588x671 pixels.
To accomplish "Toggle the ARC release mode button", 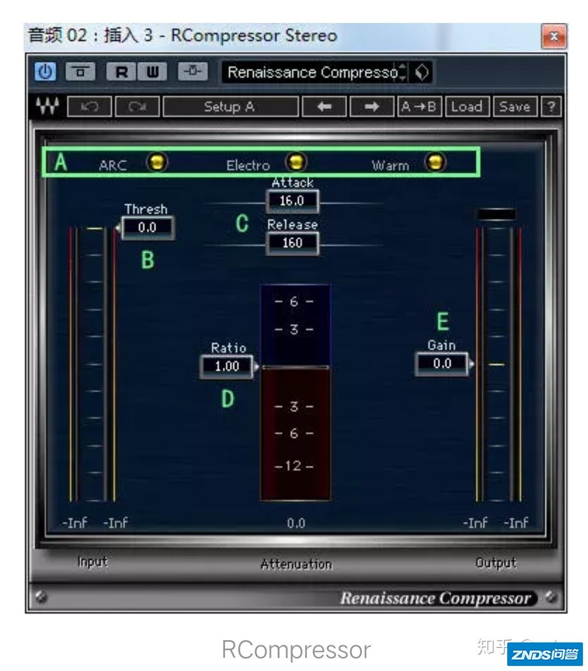I will coord(157,162).
